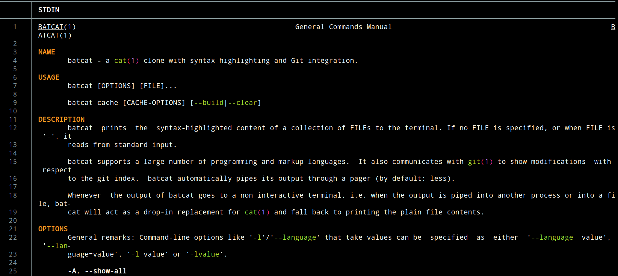This screenshot has height=276, width=618.
Task: Click the git(1) reference in the description
Action: (x=480, y=162)
